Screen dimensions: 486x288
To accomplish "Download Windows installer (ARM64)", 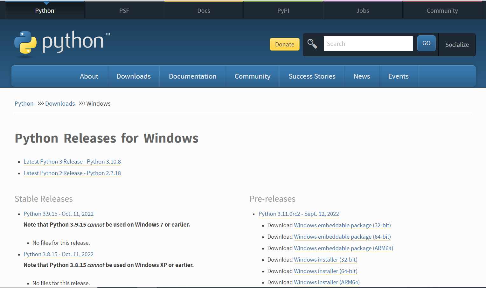I will click(x=327, y=282).
